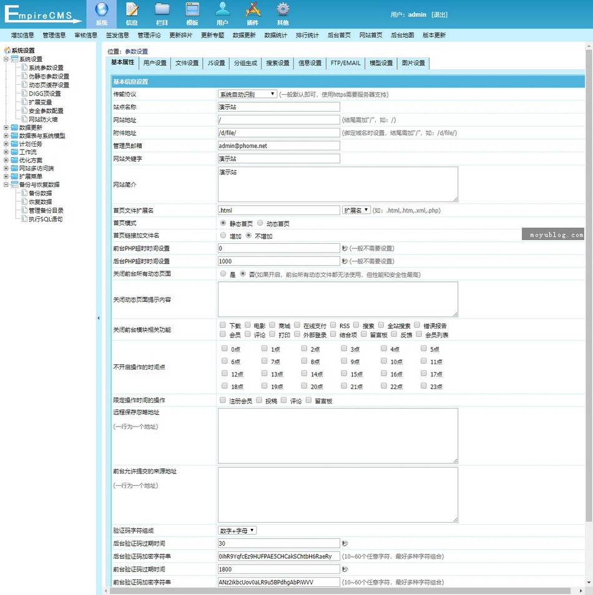Select the 动态首页 radio button
Image resolution: width=593 pixels, height=595 pixels.
tap(260, 223)
